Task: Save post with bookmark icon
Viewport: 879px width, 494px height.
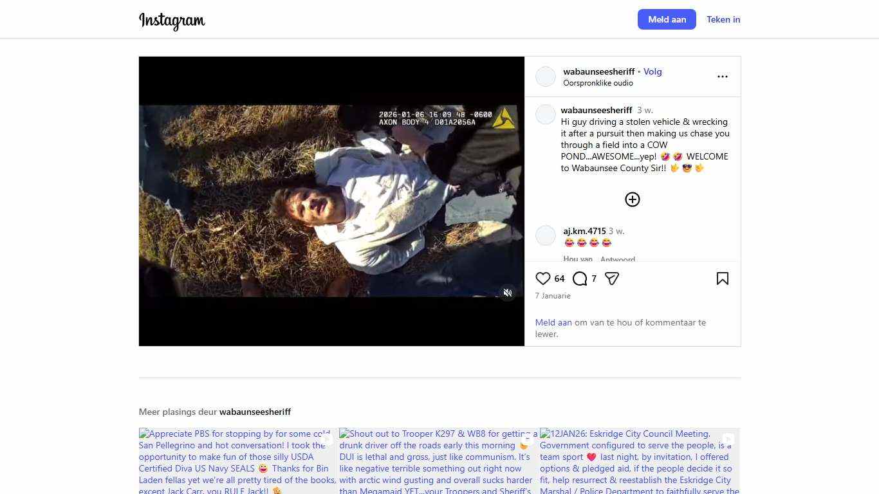Action: [x=722, y=279]
